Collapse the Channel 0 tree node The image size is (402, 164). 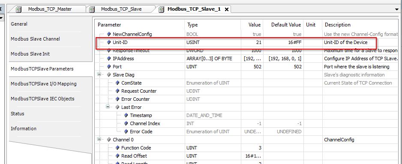99,140
